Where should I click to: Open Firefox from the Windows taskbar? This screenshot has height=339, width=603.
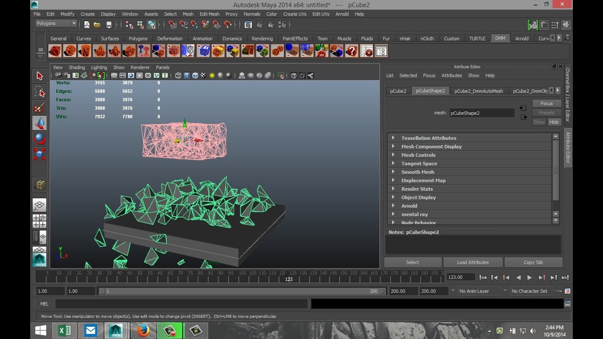[x=143, y=331]
